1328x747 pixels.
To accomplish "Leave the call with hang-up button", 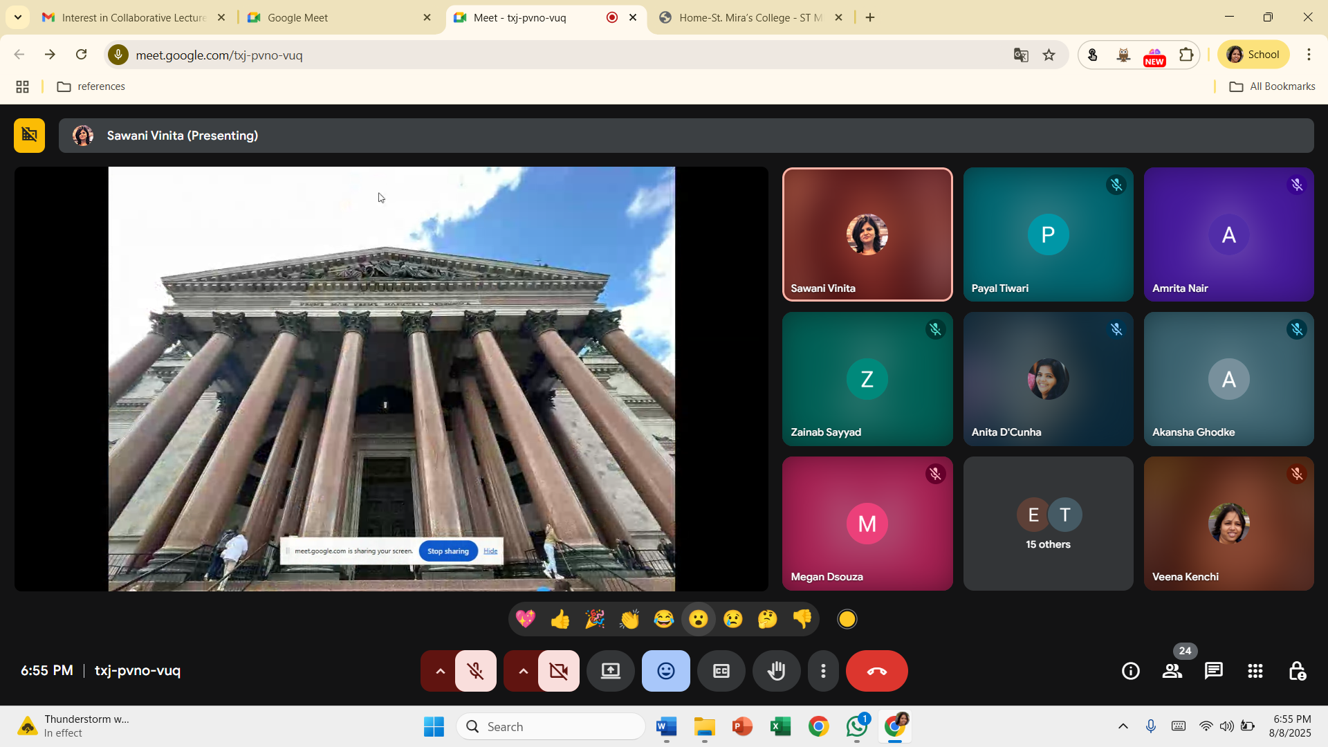I will click(x=876, y=671).
